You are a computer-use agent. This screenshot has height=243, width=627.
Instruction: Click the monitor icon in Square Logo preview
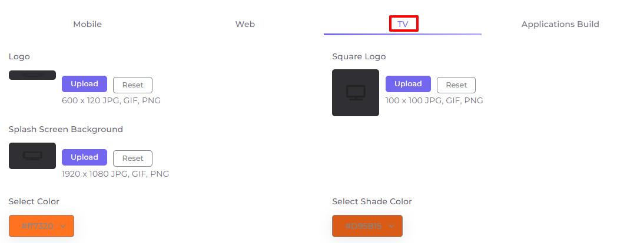(356, 93)
